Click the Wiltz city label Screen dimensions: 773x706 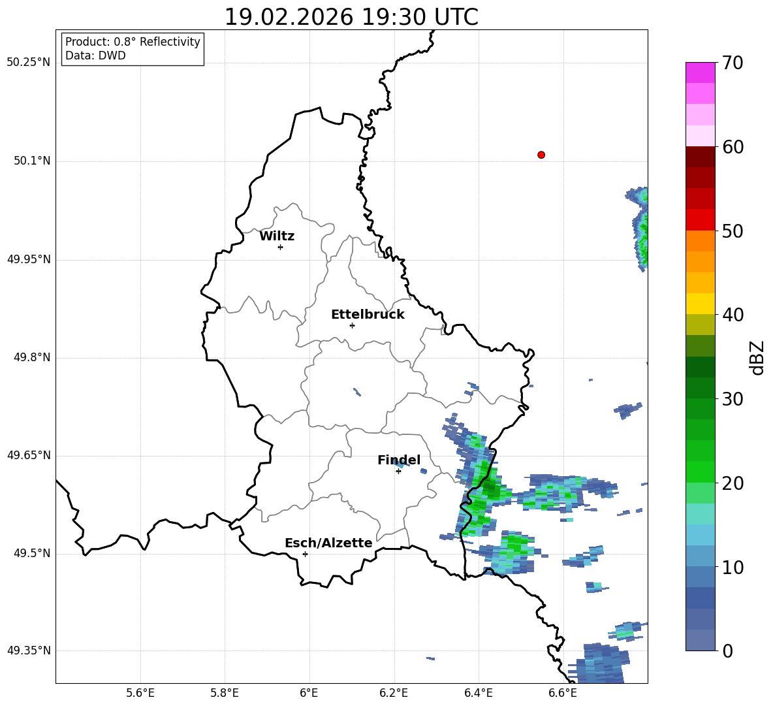(277, 236)
